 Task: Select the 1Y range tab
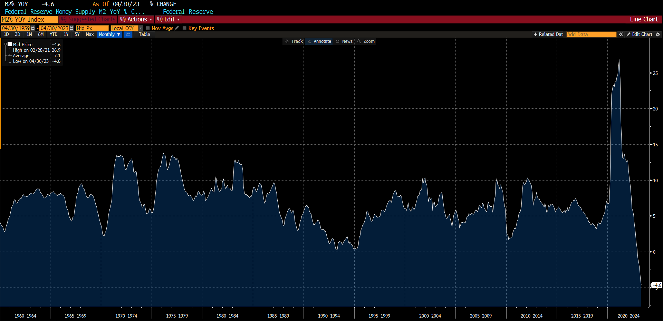click(66, 35)
